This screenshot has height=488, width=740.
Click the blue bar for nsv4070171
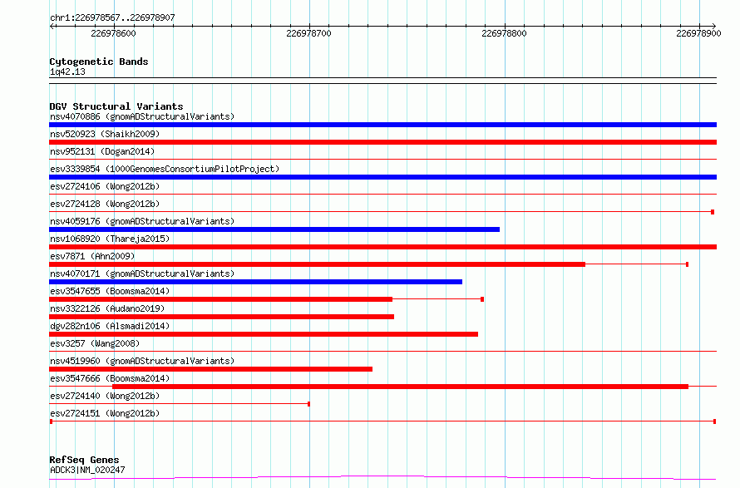tap(256, 282)
